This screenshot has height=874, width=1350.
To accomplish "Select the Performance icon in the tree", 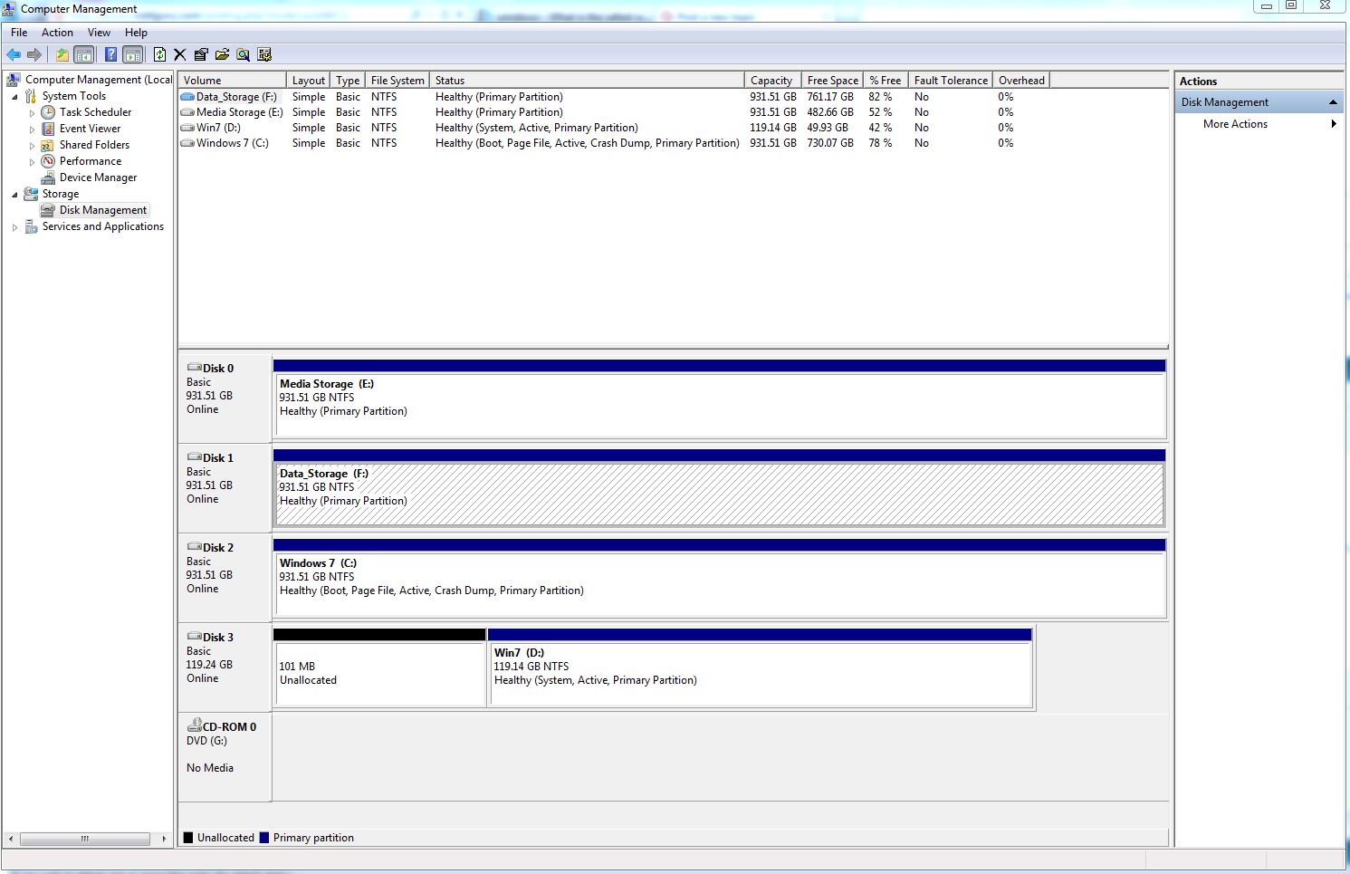I will pos(48,161).
